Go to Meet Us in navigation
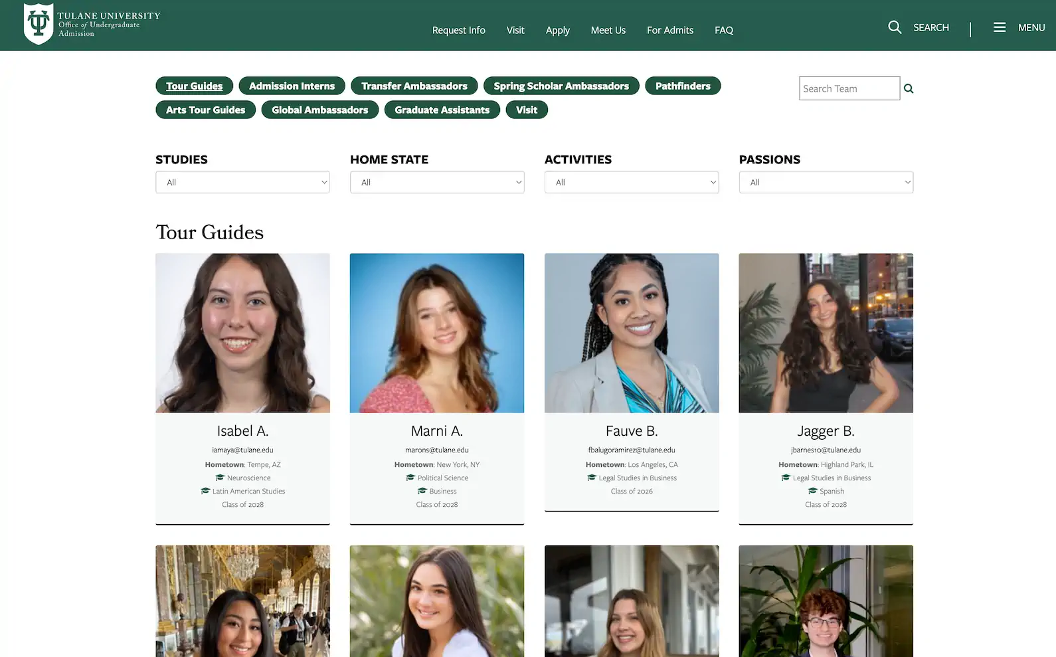 pos(608,31)
